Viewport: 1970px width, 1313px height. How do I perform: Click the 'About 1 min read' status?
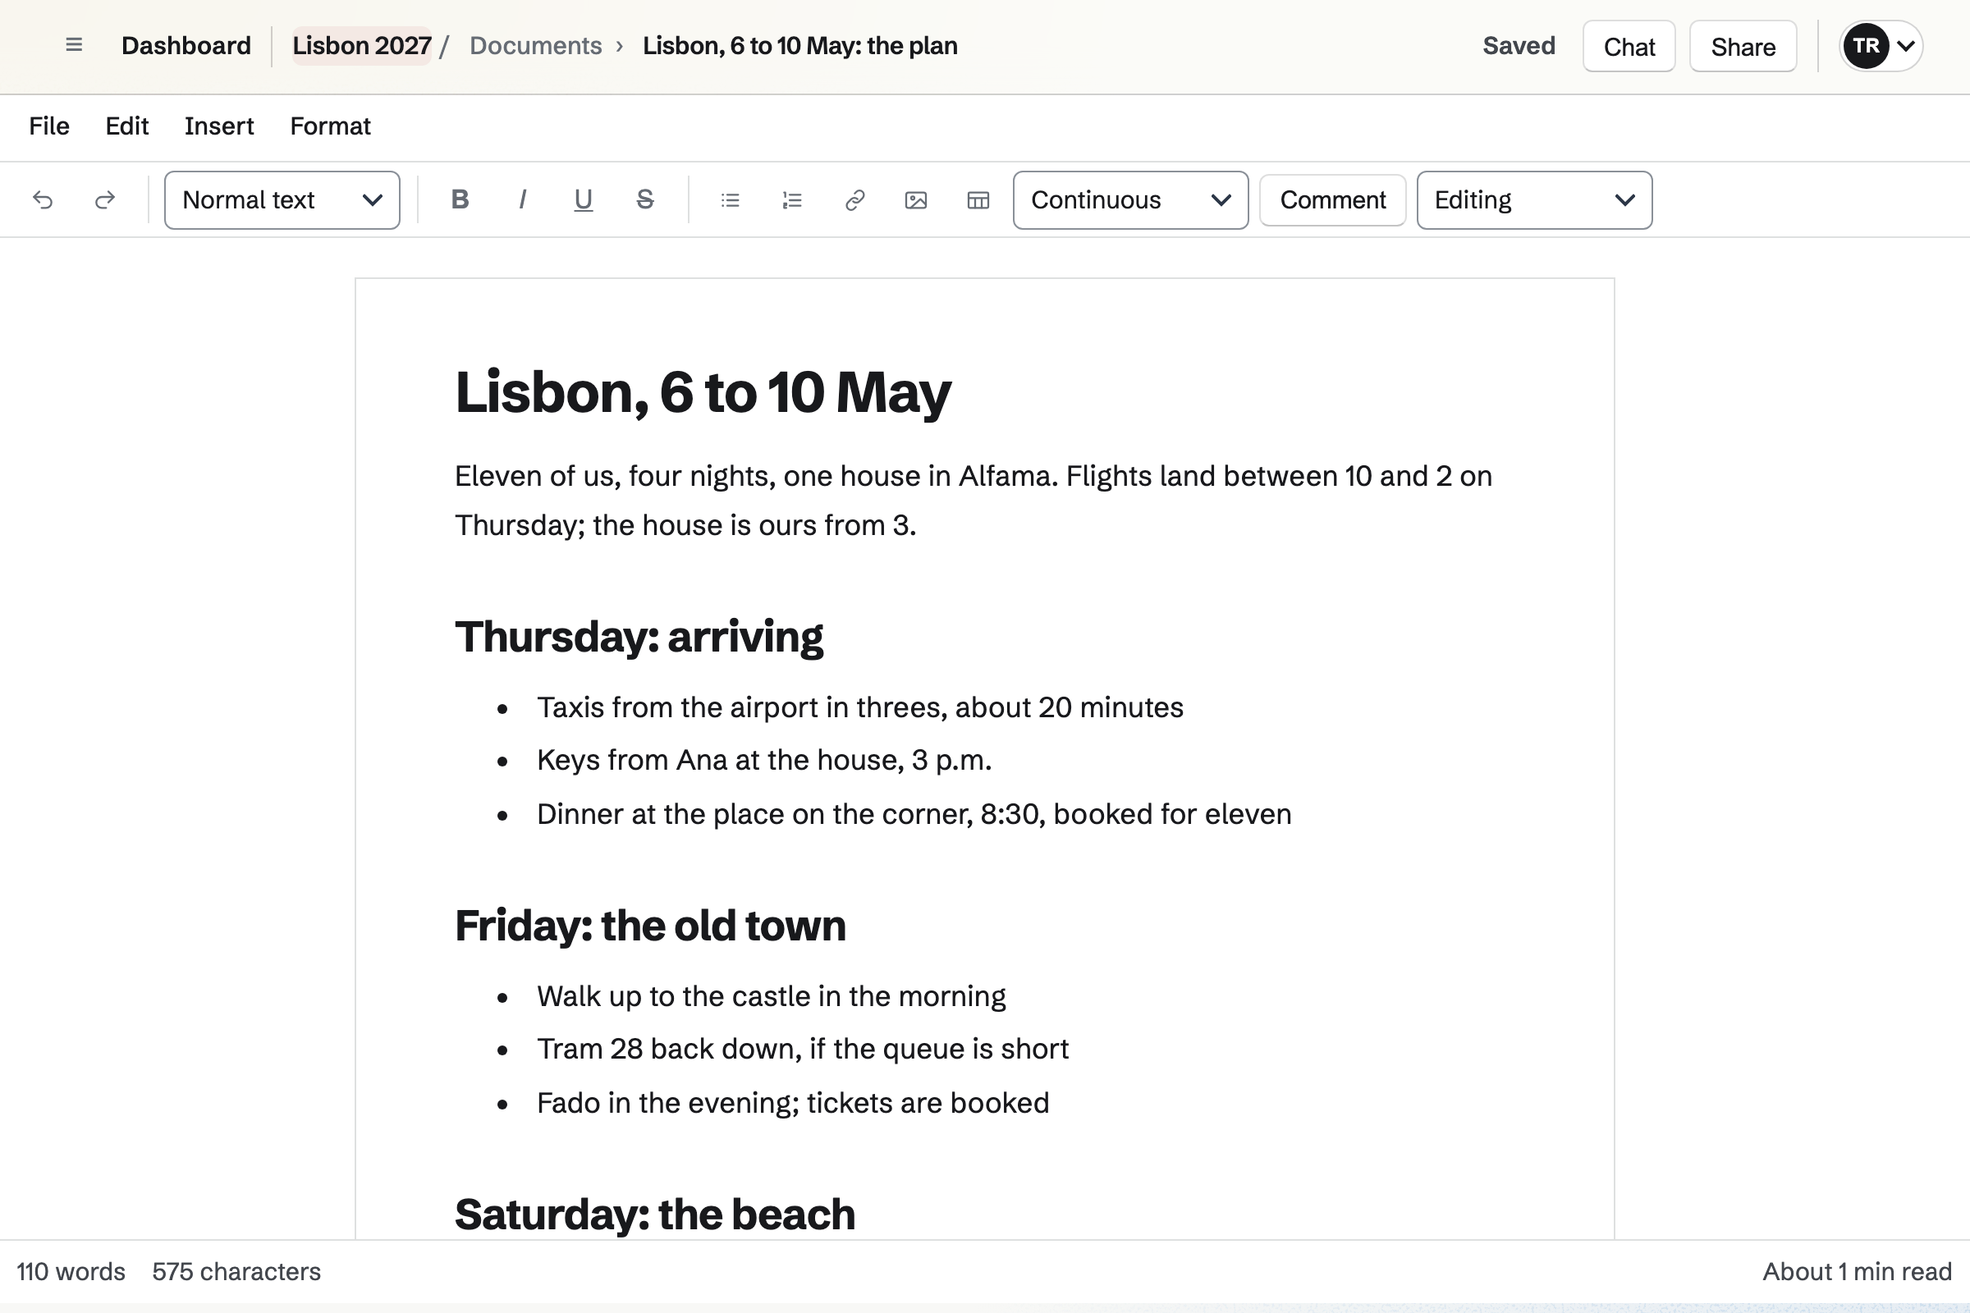pos(1857,1271)
